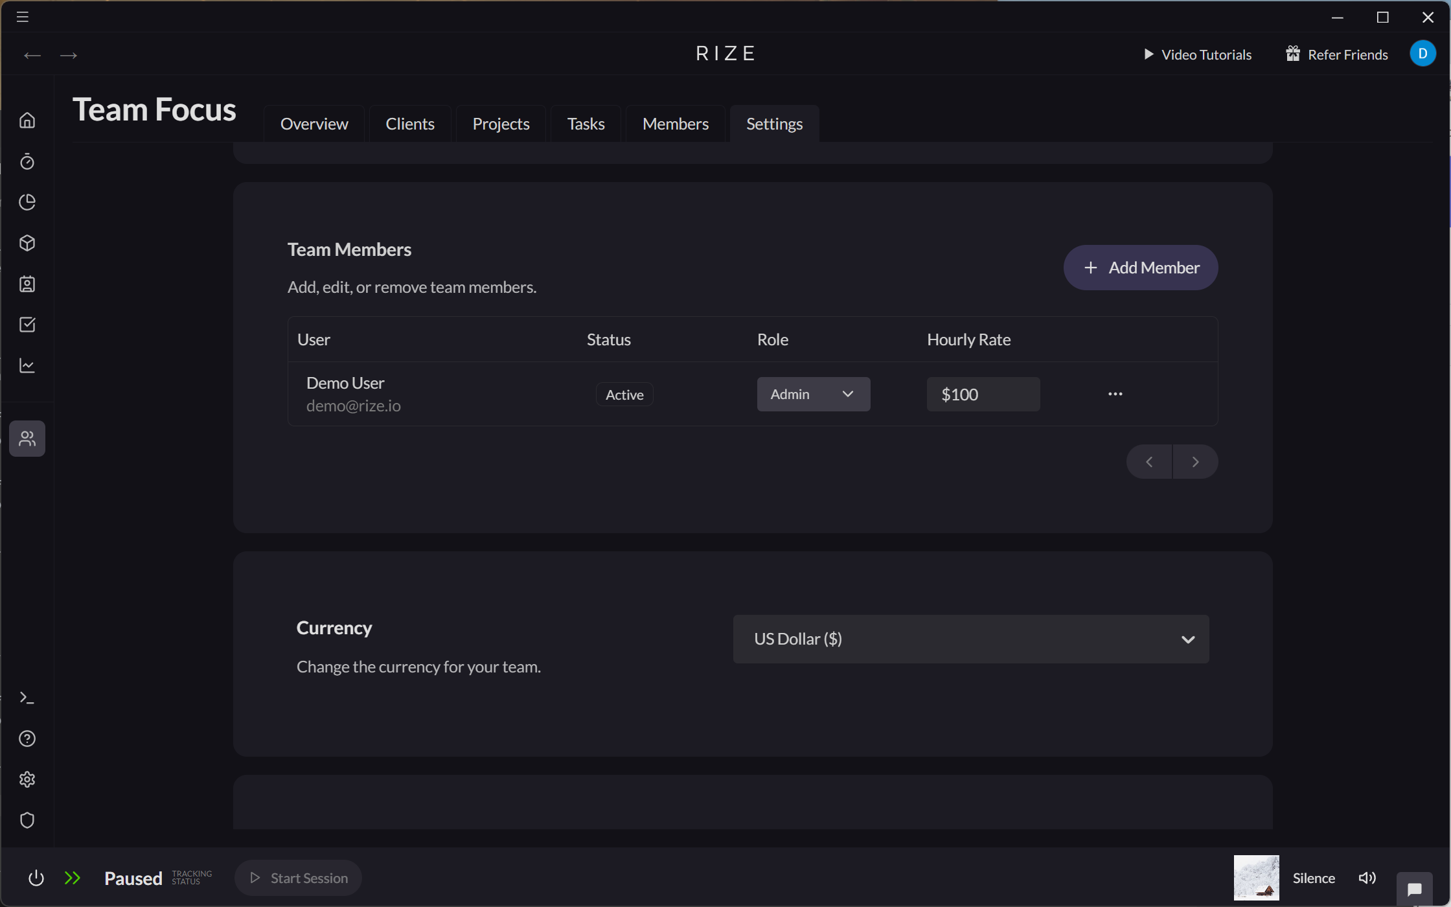Click the Add Member button
The height and width of the screenshot is (907, 1451).
(1140, 268)
